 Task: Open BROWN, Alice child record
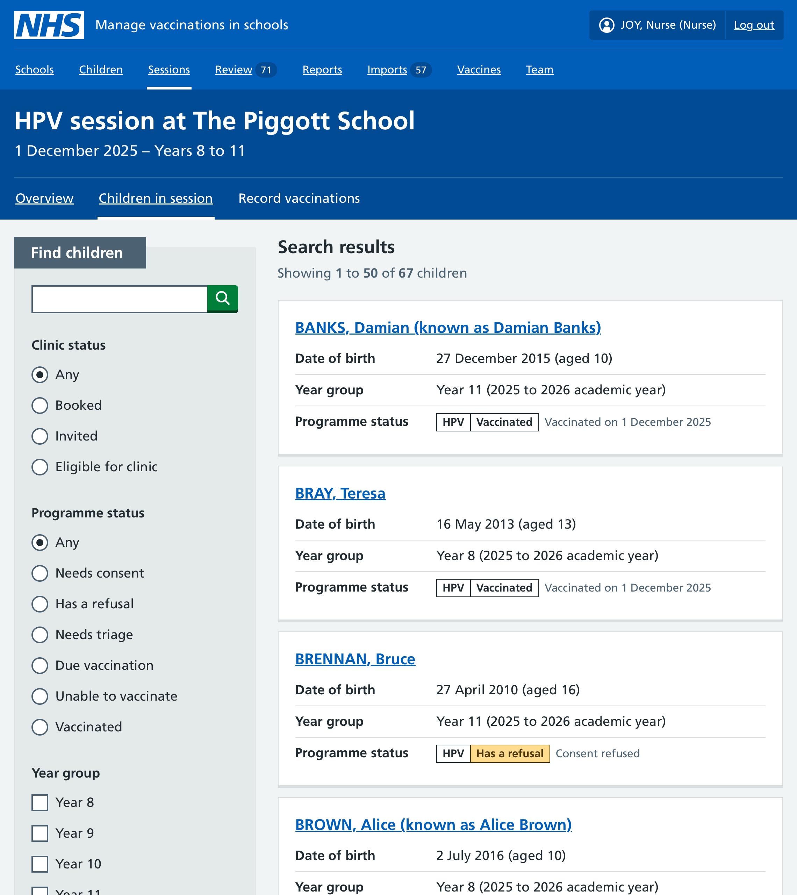coord(433,824)
